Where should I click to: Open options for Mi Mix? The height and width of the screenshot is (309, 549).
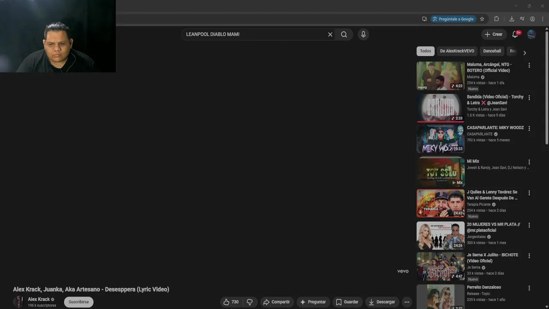pos(529,162)
